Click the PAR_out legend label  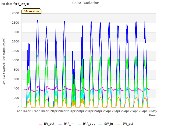[x=89, y=124]
